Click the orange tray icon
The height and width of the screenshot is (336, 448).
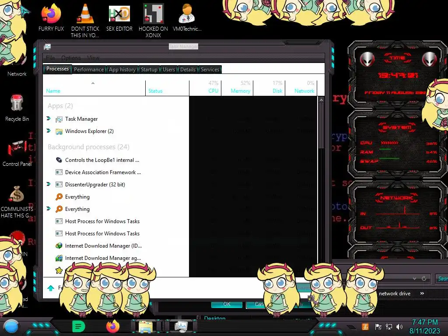pyautogui.click(x=365, y=326)
